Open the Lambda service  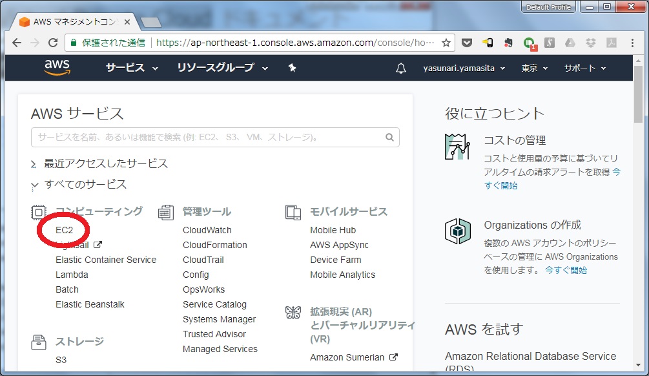click(x=72, y=275)
